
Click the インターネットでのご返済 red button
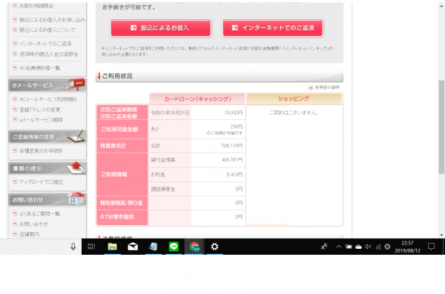coord(273,28)
